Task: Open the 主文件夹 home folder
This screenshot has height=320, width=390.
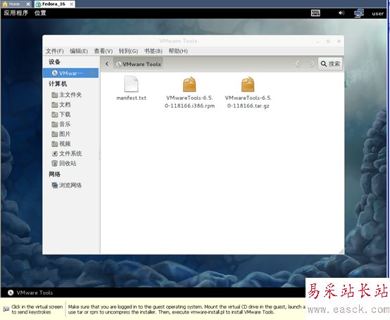Action: tap(66, 95)
